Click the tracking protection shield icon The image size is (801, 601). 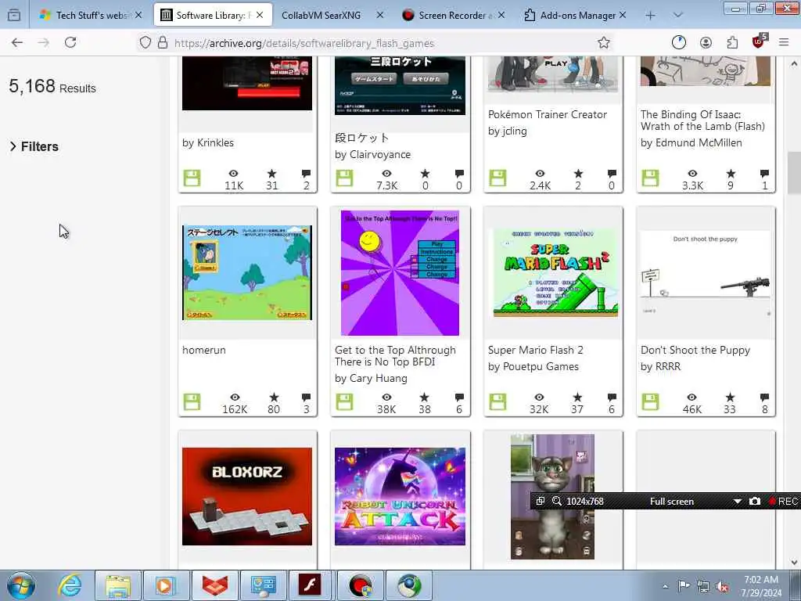point(145,43)
